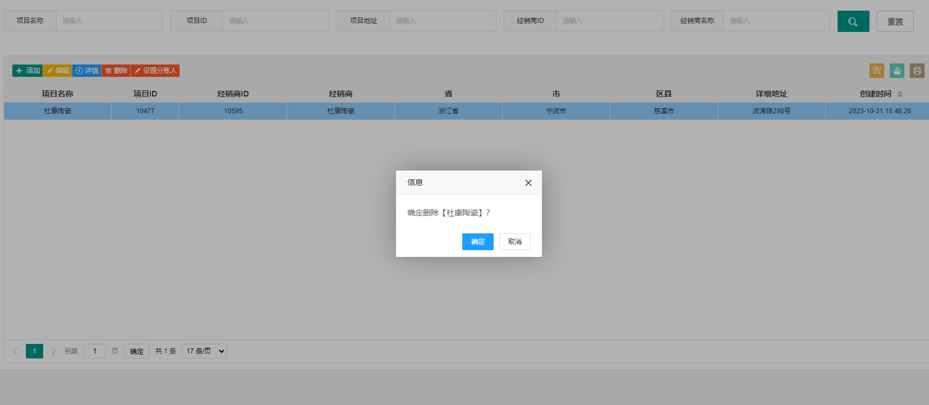Go to next page arrow
Image resolution: width=929 pixels, height=405 pixels.
tap(53, 351)
